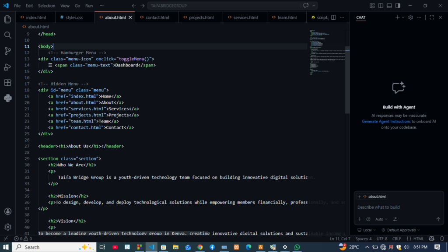Viewport: 448px width, 252px height.
Task: Click the Describe what to build chat input
Action: [x=399, y=207]
